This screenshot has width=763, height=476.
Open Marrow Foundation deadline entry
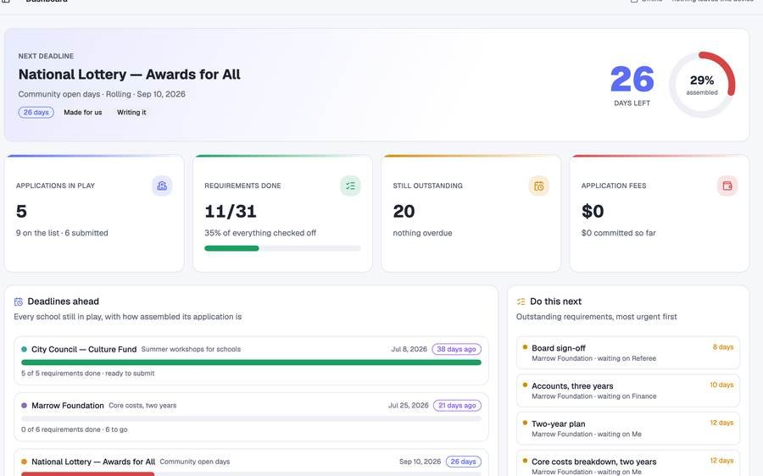251,418
